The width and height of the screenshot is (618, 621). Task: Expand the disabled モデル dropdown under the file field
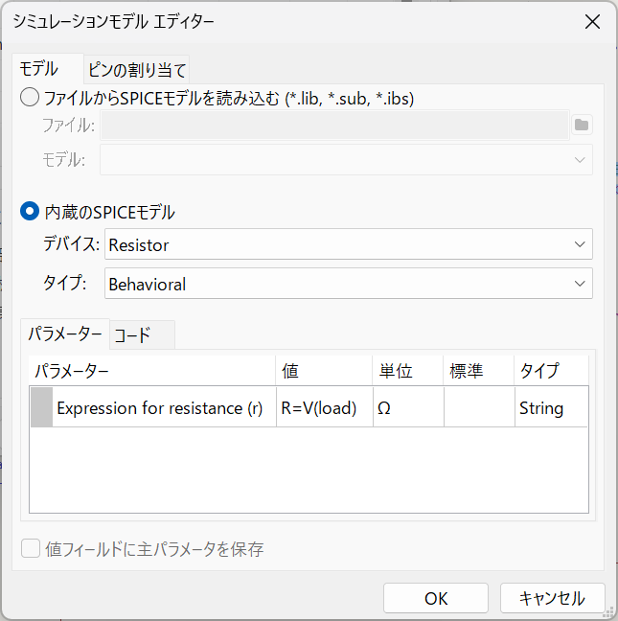click(347, 160)
